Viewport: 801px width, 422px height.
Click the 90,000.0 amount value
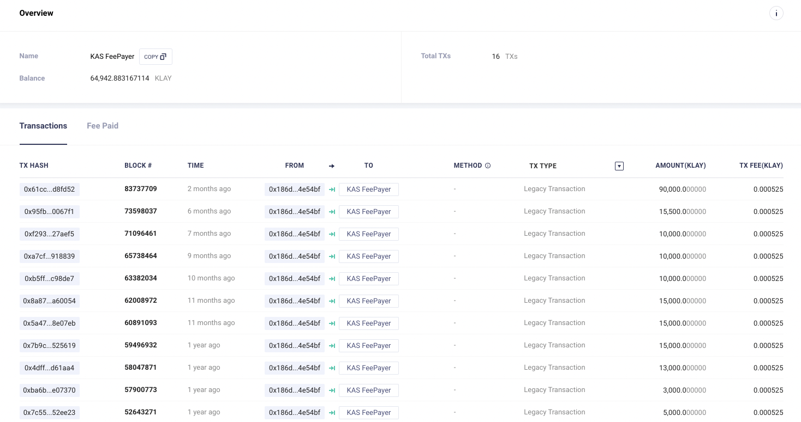pyautogui.click(x=683, y=189)
